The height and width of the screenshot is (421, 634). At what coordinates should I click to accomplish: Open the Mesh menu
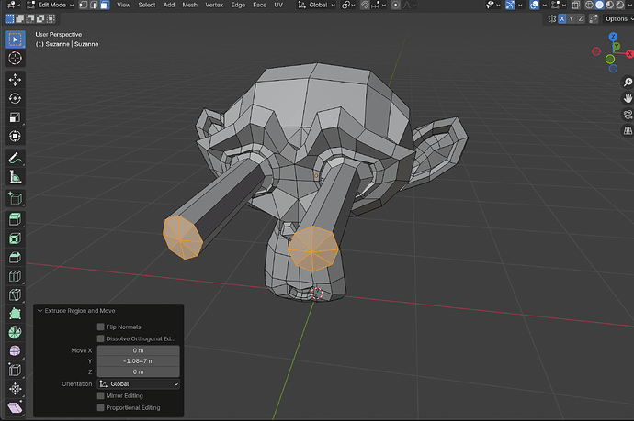(189, 5)
